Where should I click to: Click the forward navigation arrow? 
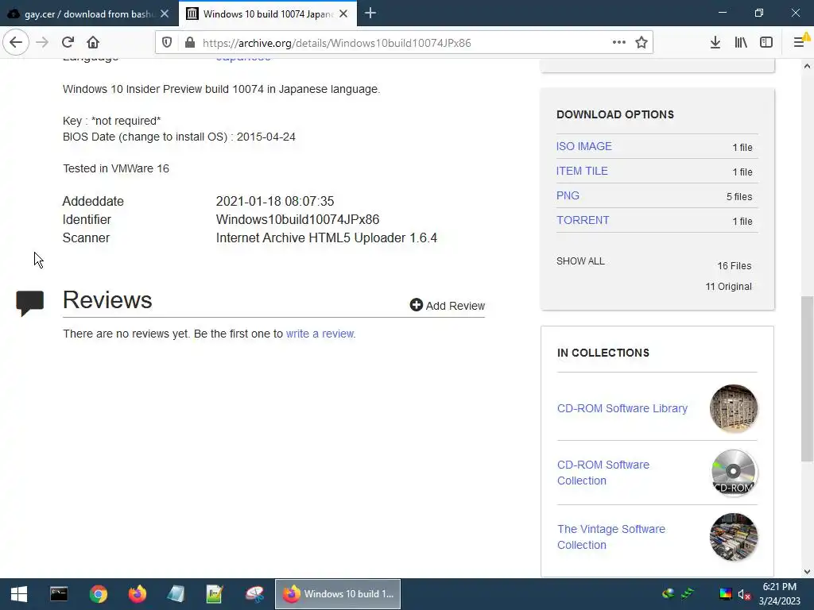click(42, 43)
